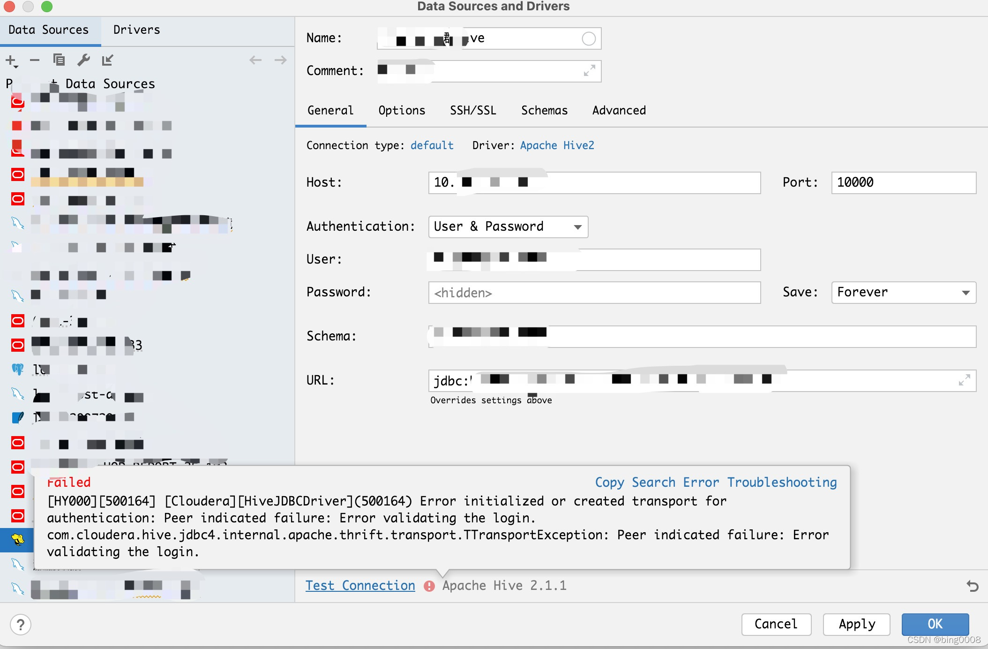
Task: Click into the Port input field
Action: [903, 182]
